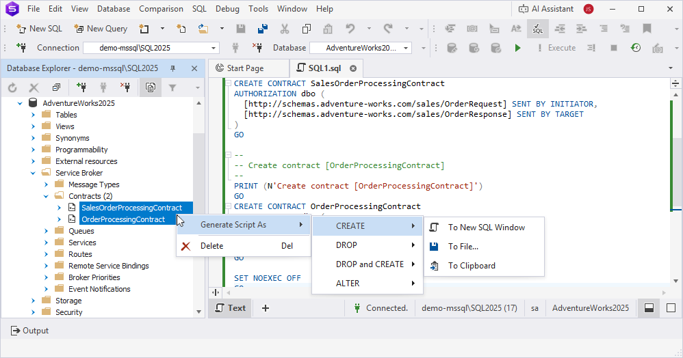
Task: Click the Open File folder icon
Action: (203, 29)
